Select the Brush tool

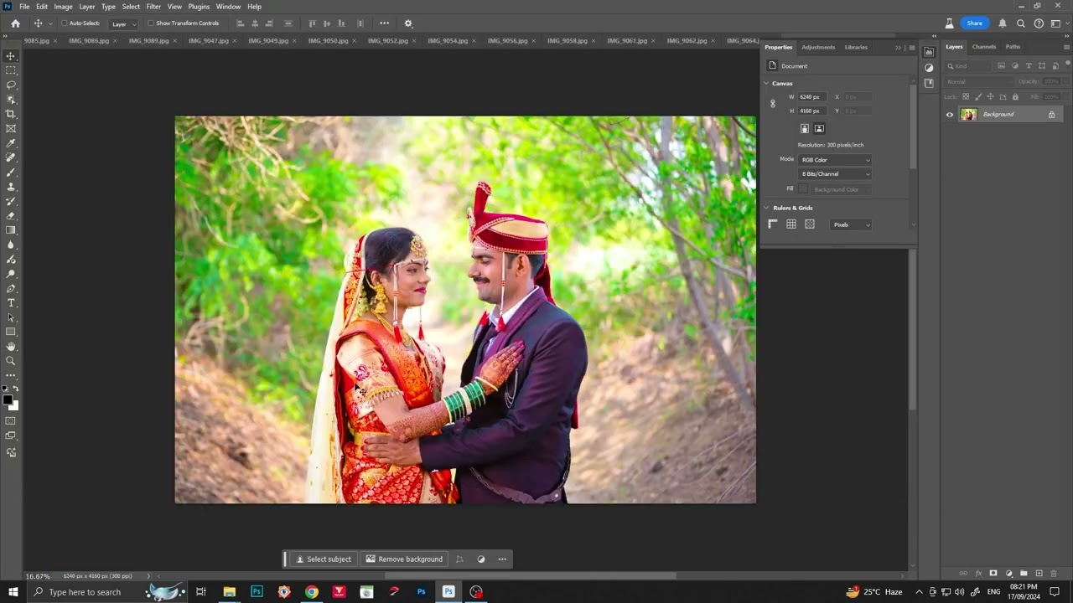click(11, 173)
